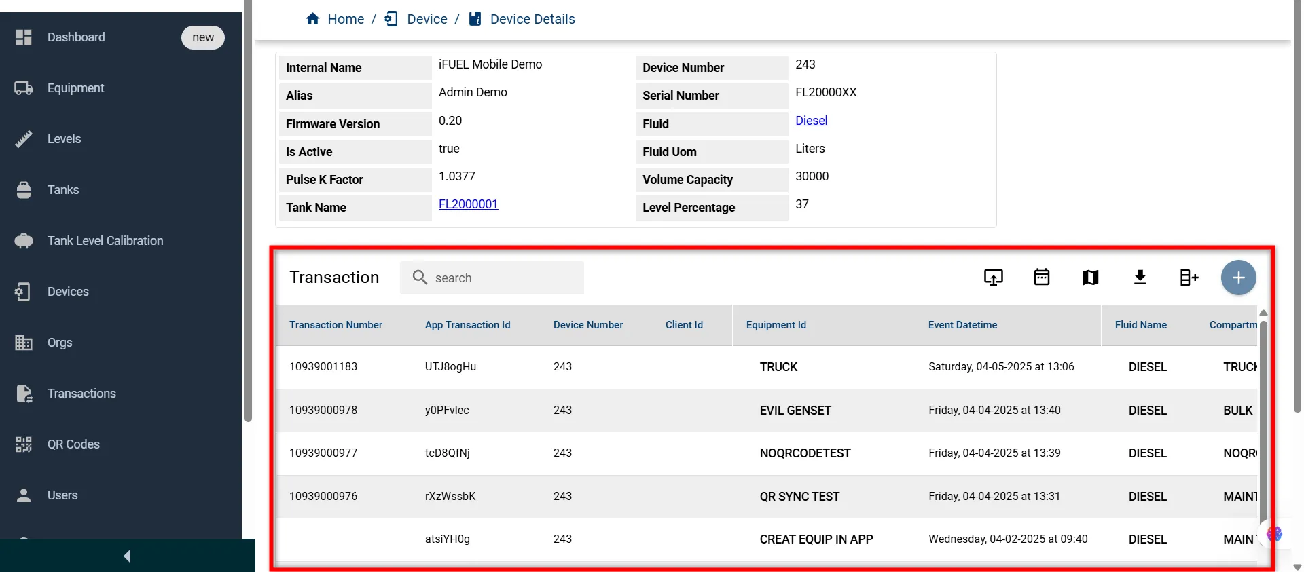Screen dimensions: 1304x572
Task: Open Transactions in the sidebar
Action: pos(81,394)
